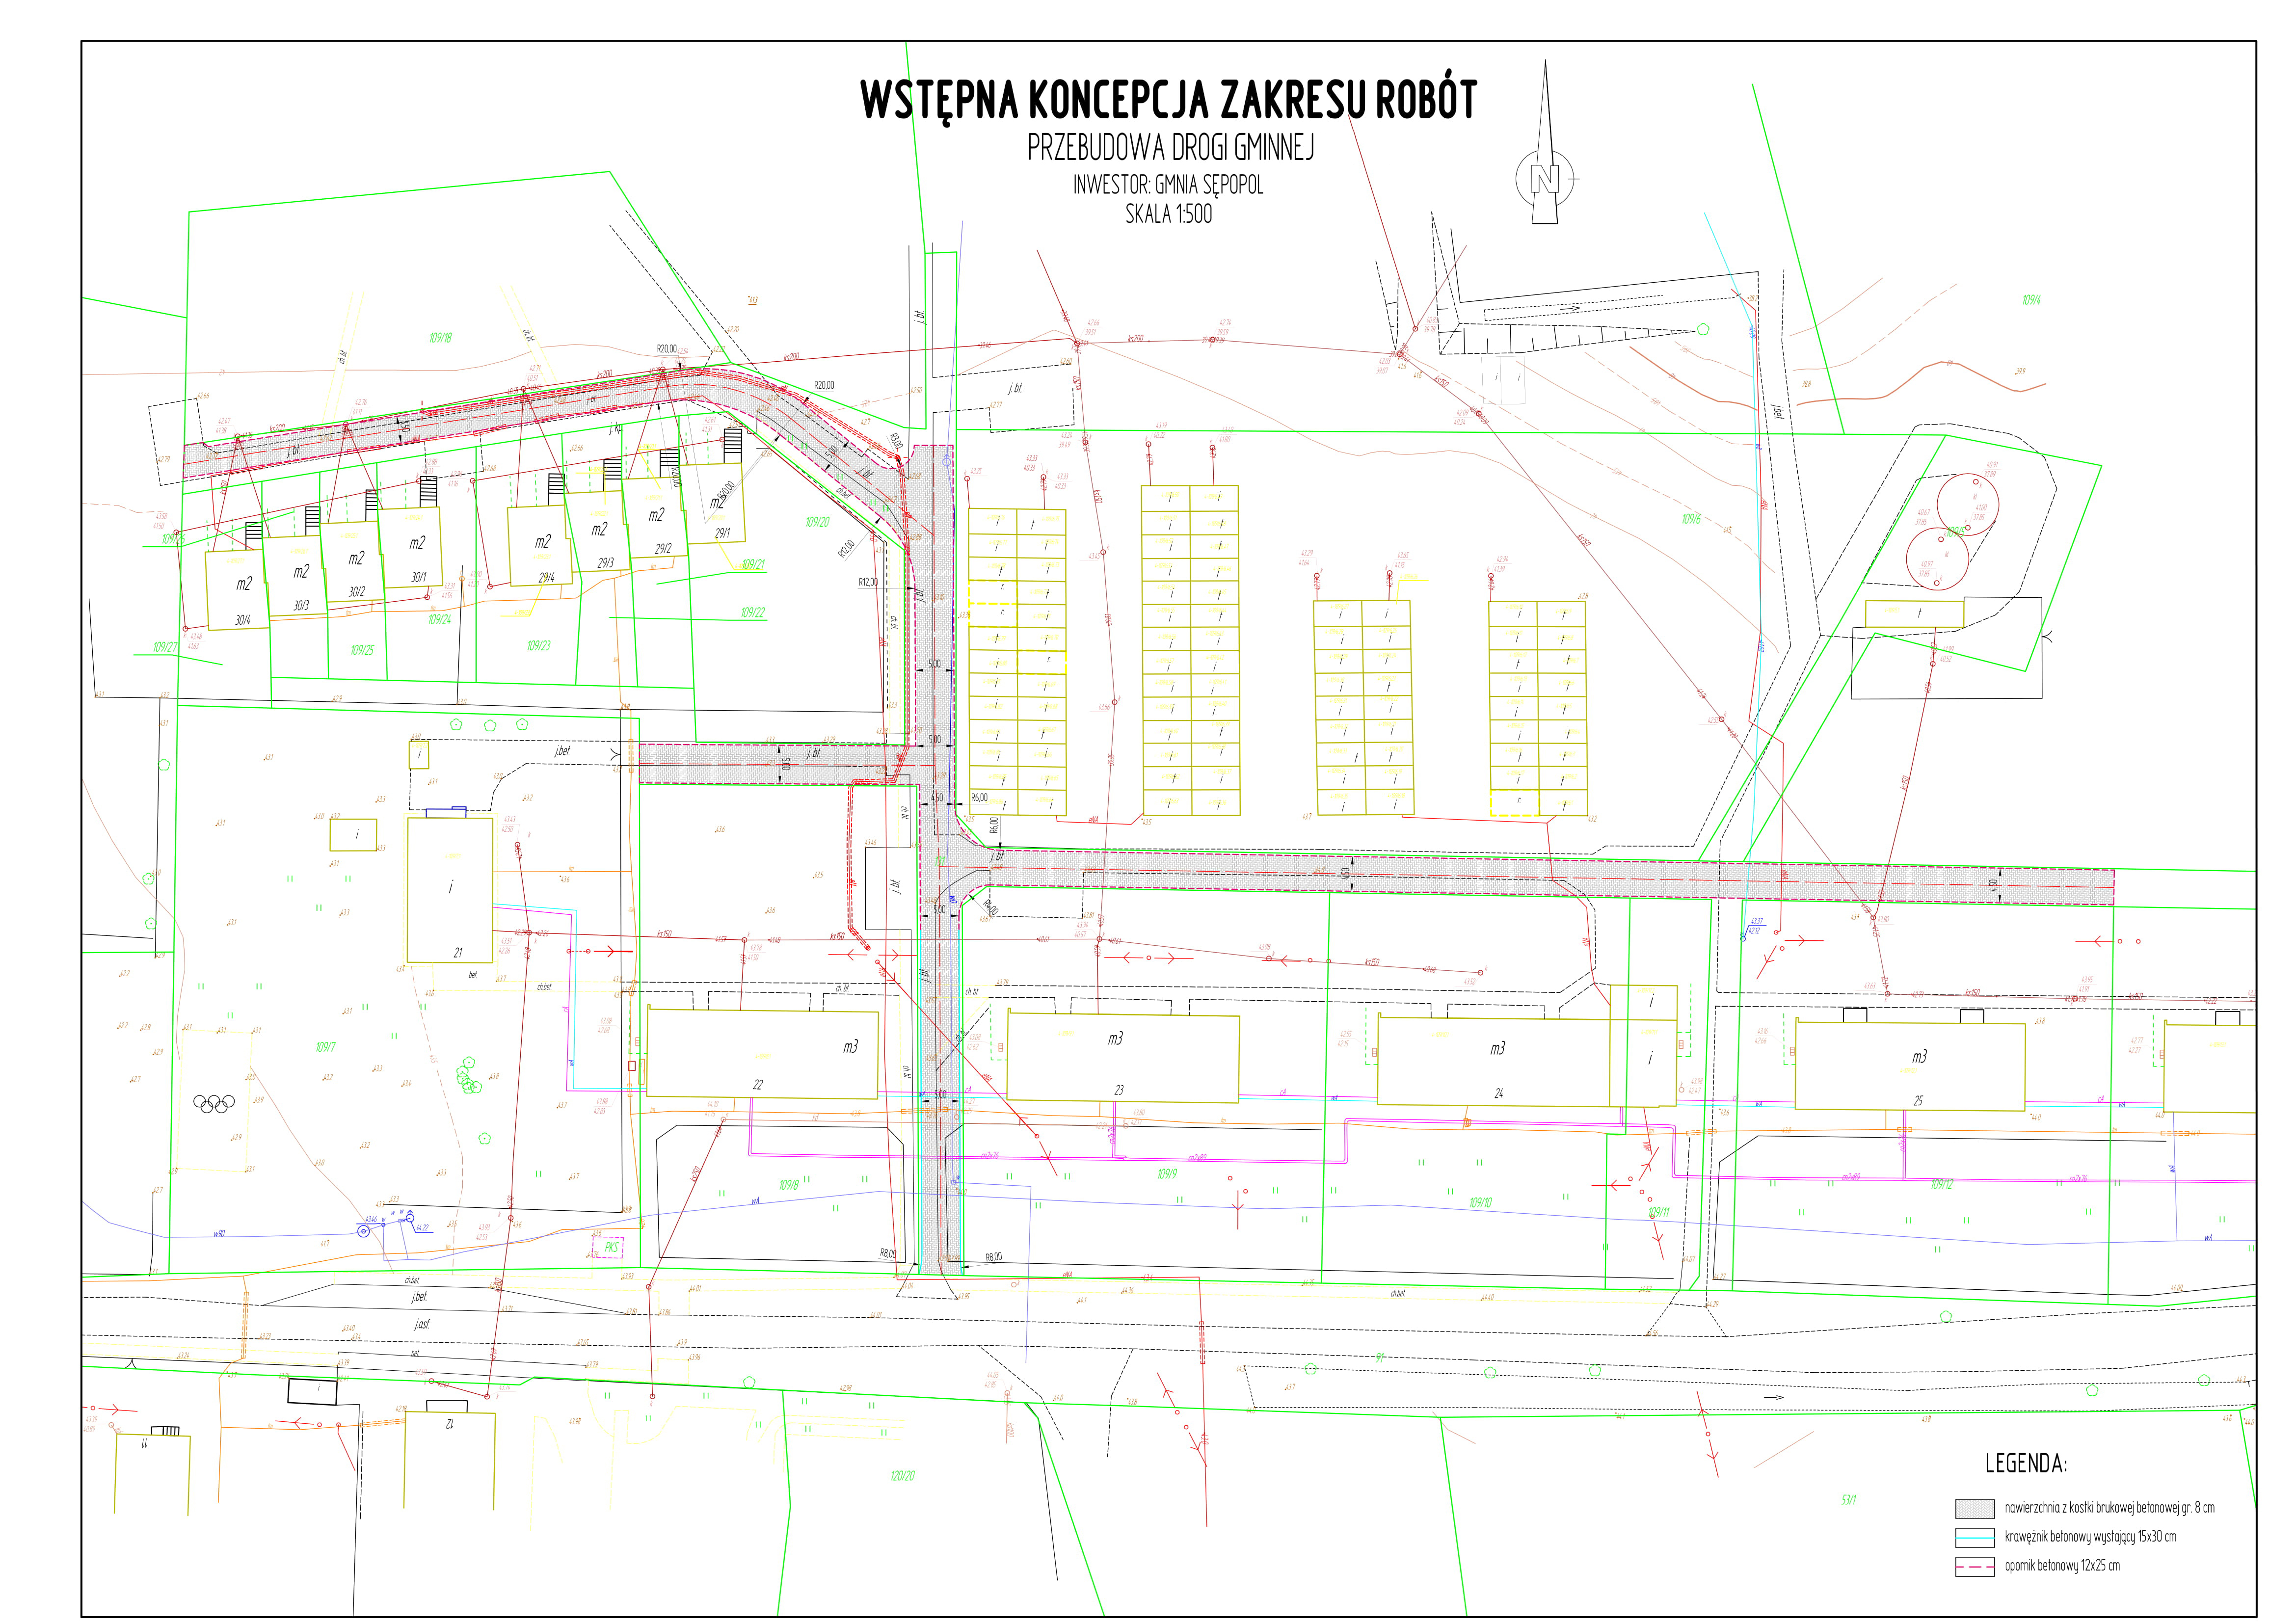Click the SKALA 1:500 scale text

[x=1168, y=214]
